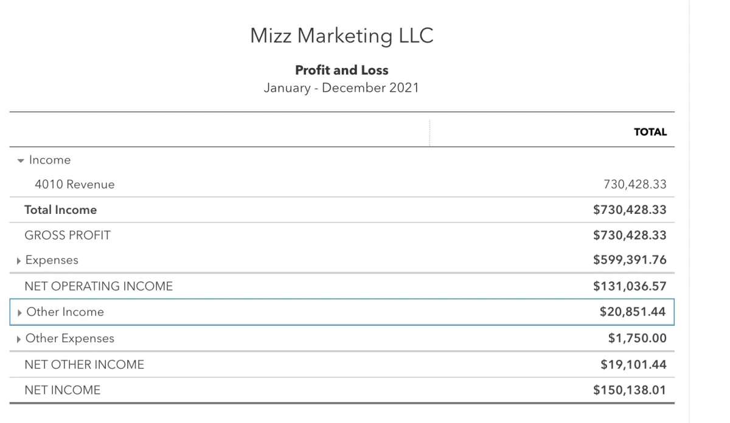Click the dotted column divider in header
730x423 pixels.
point(429,132)
